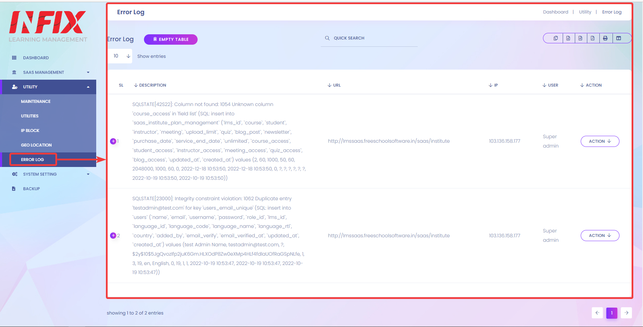Viewport: 643px width, 327px height.
Task: Click the Empty Table button
Action: click(171, 39)
